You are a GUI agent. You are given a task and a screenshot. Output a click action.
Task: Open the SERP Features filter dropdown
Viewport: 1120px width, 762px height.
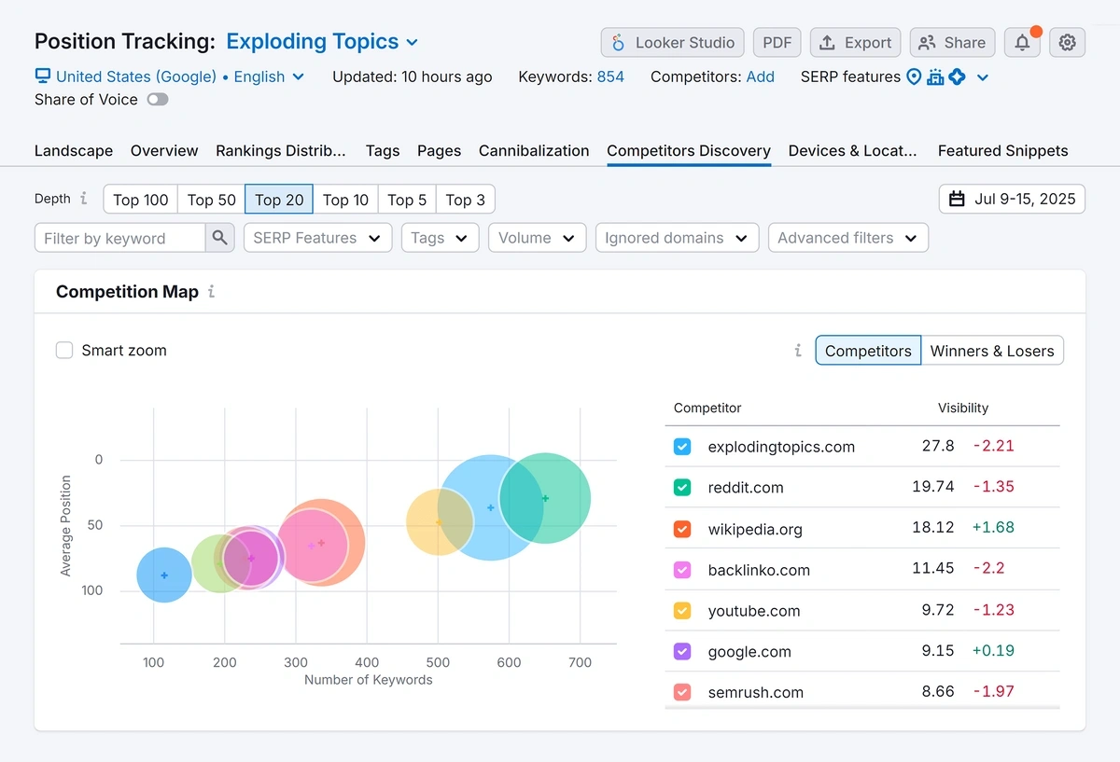click(317, 238)
